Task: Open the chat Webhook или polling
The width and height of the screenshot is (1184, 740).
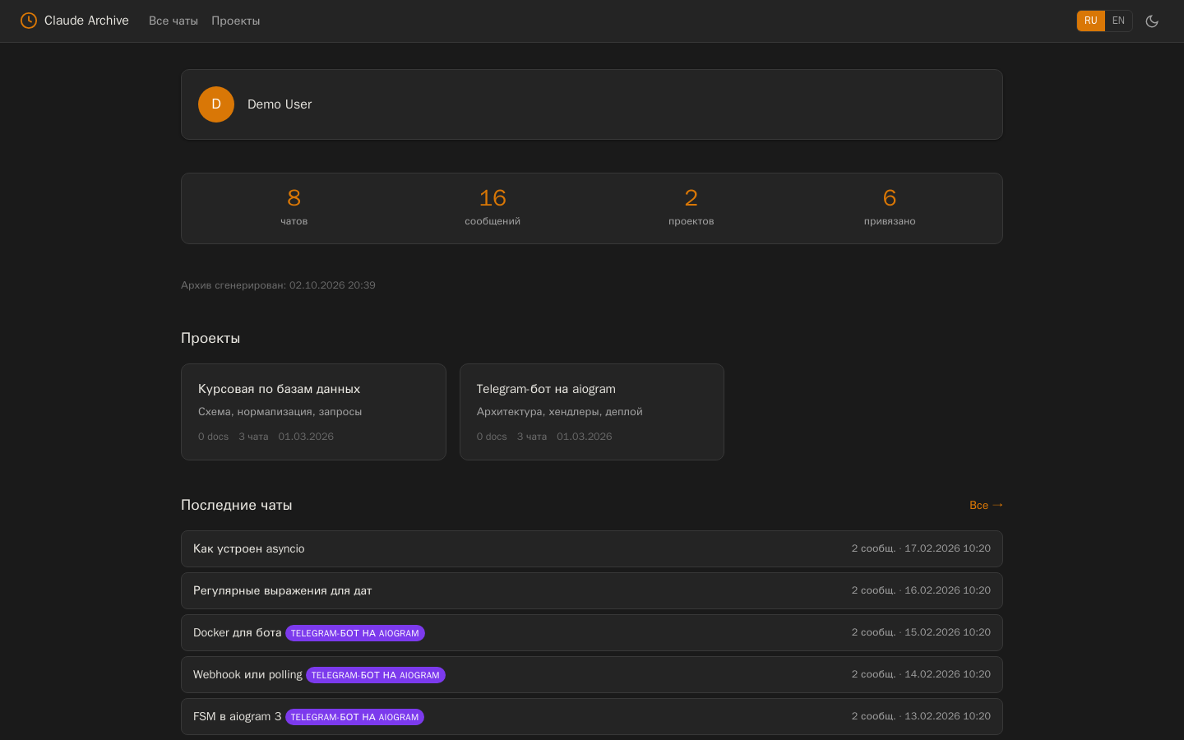Action: pos(592,674)
